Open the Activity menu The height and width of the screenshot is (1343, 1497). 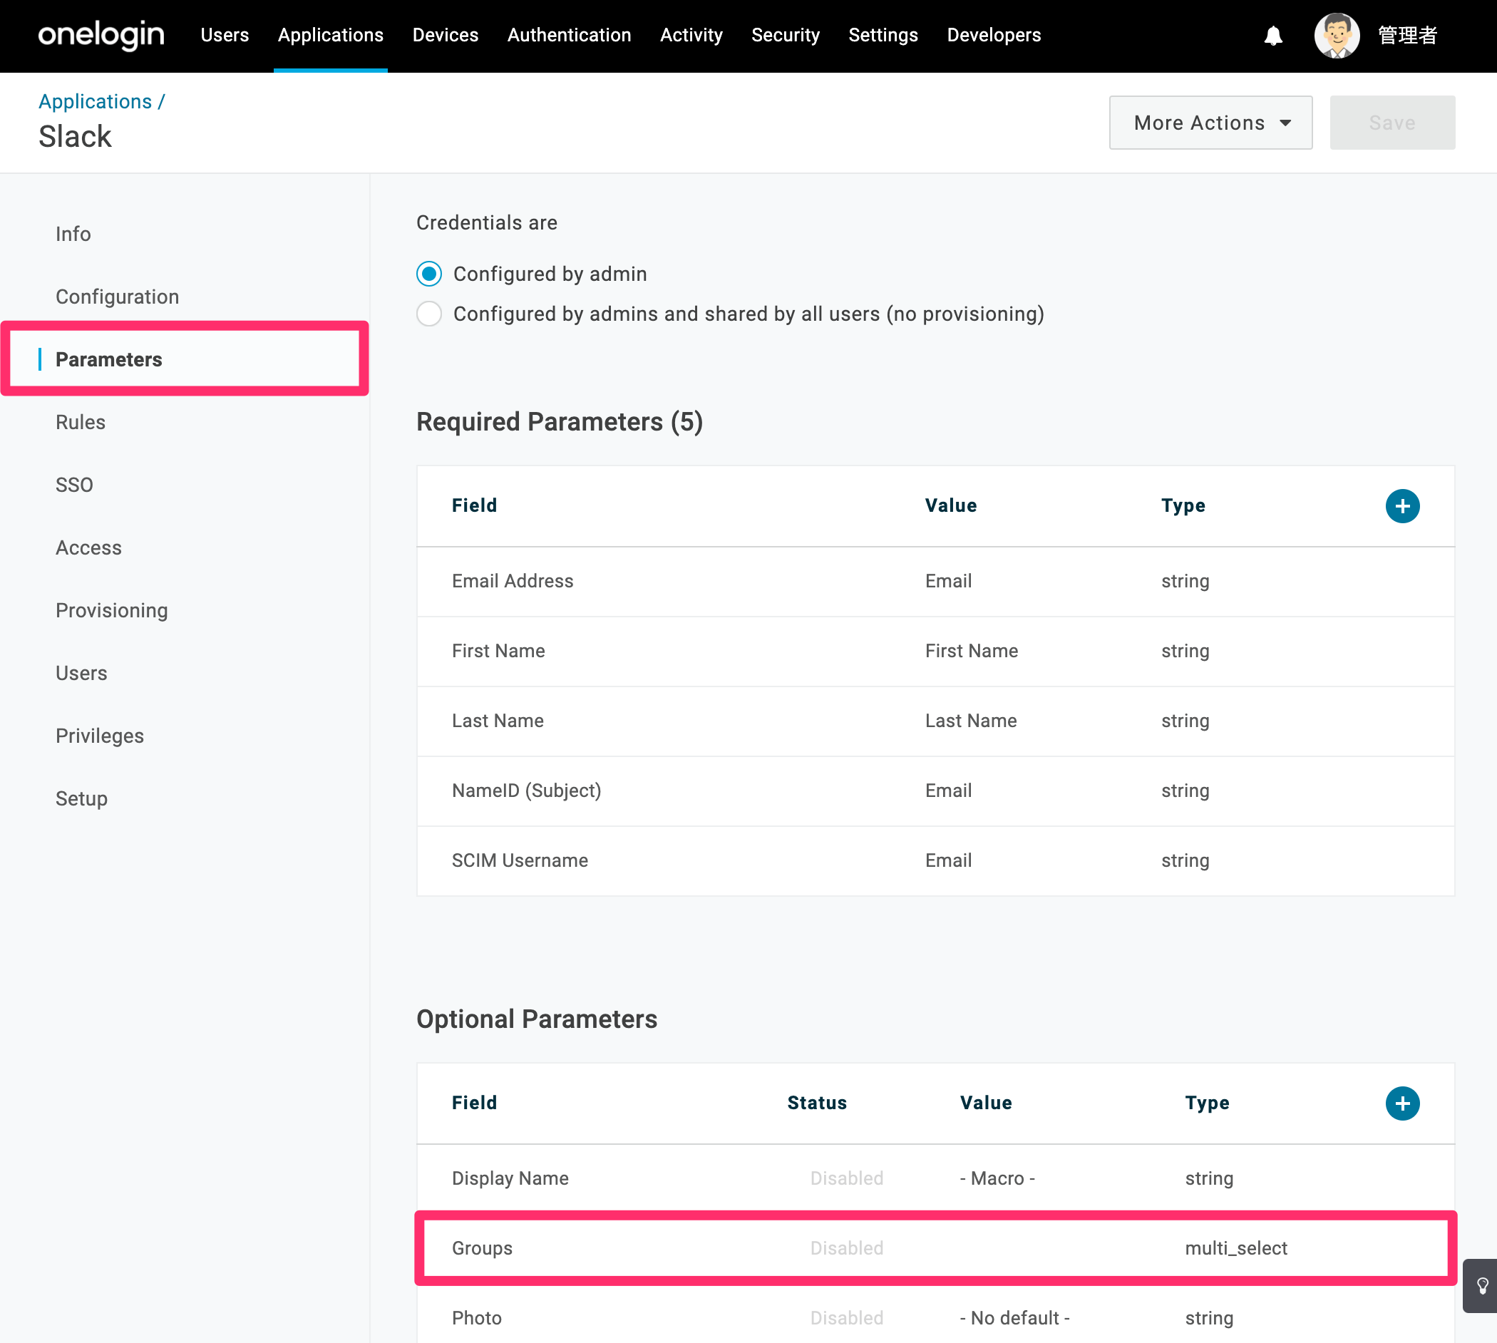pos(691,36)
